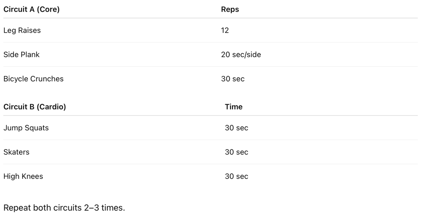
Task: Click the Side Plank row label
Action: click(x=21, y=54)
